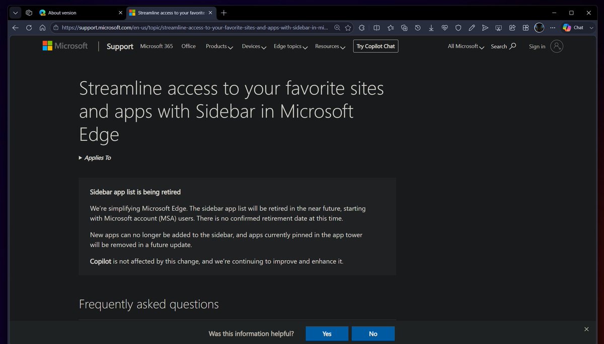Expand the Resources dropdown

click(x=330, y=46)
